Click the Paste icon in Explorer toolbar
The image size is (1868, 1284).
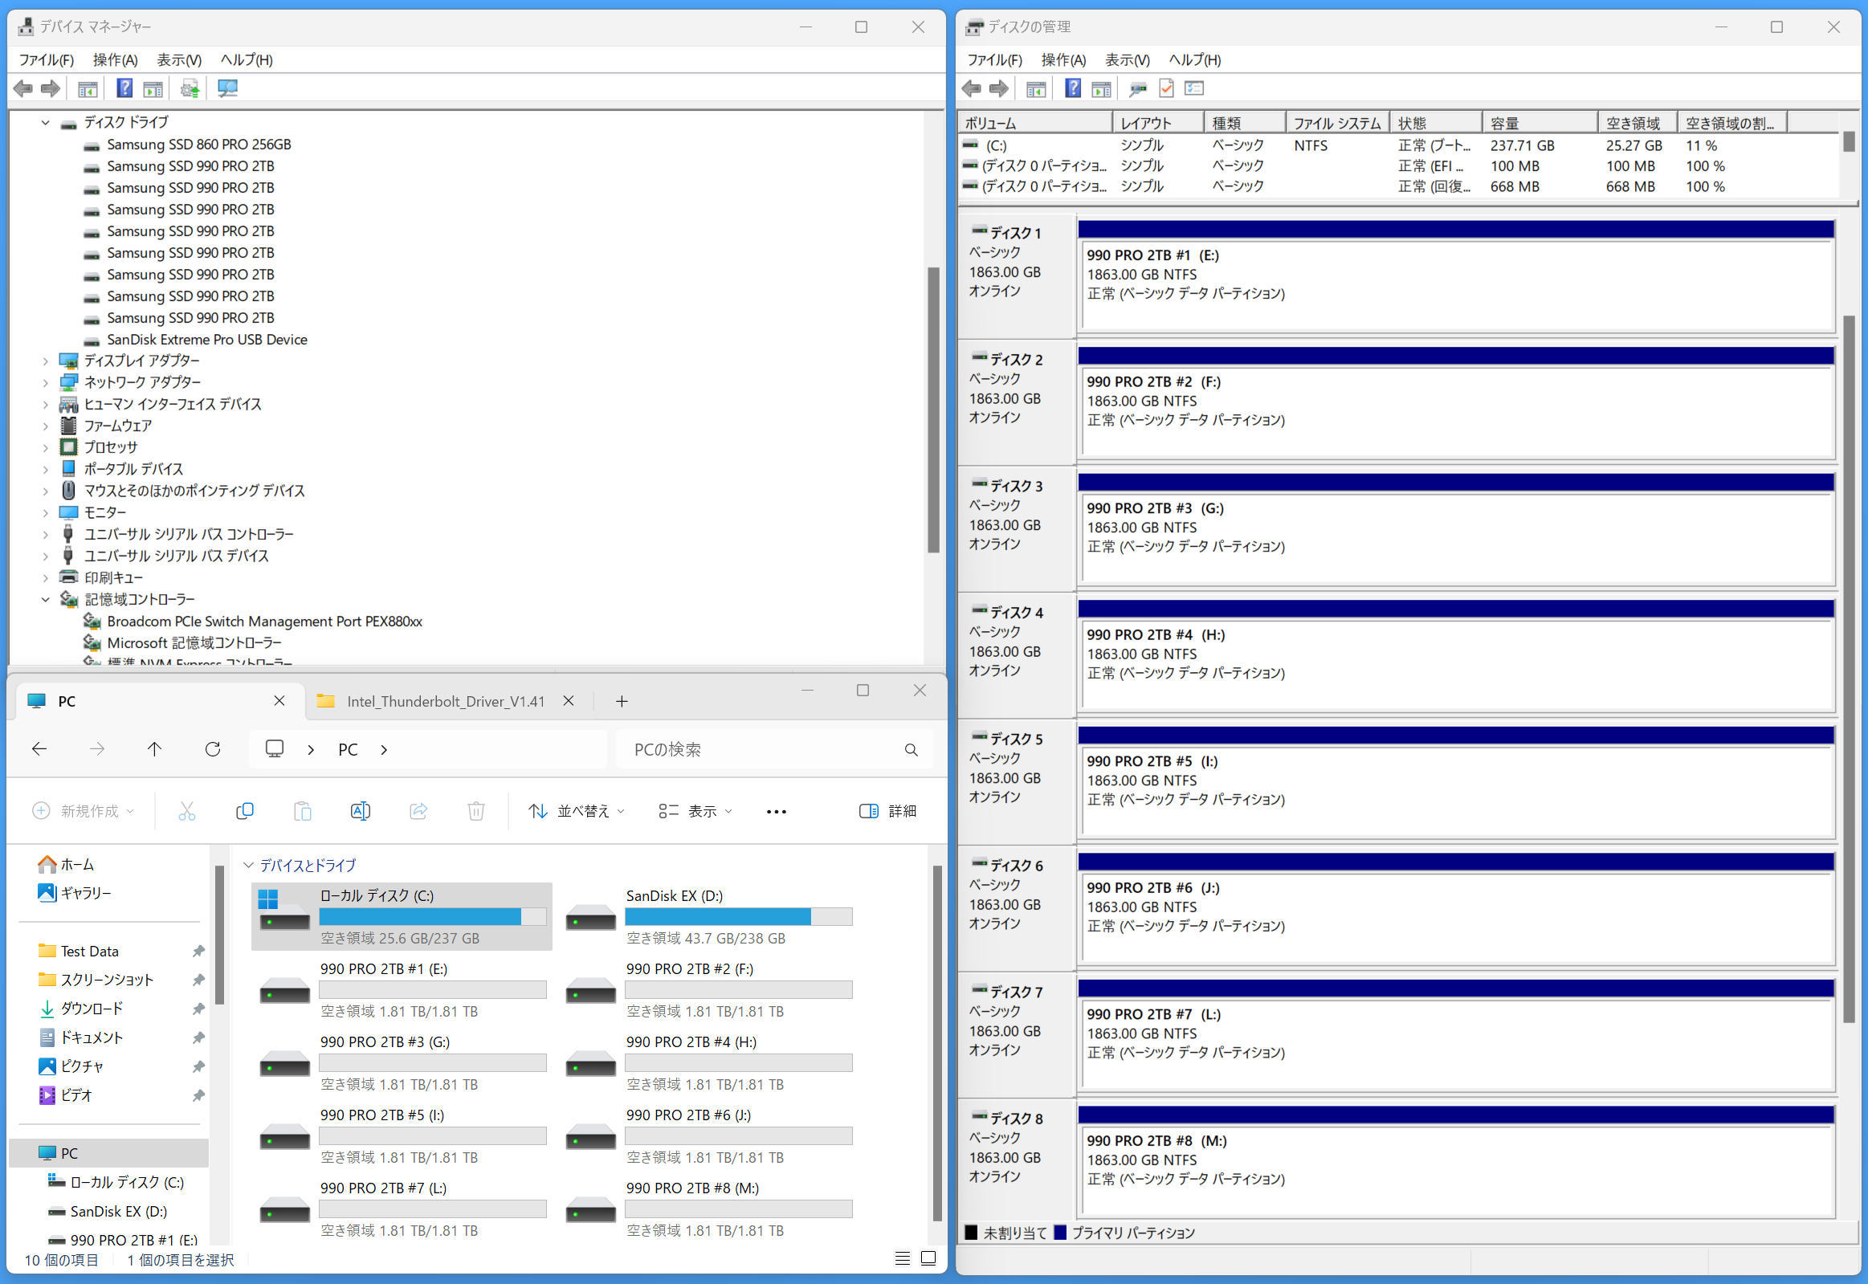click(x=303, y=811)
